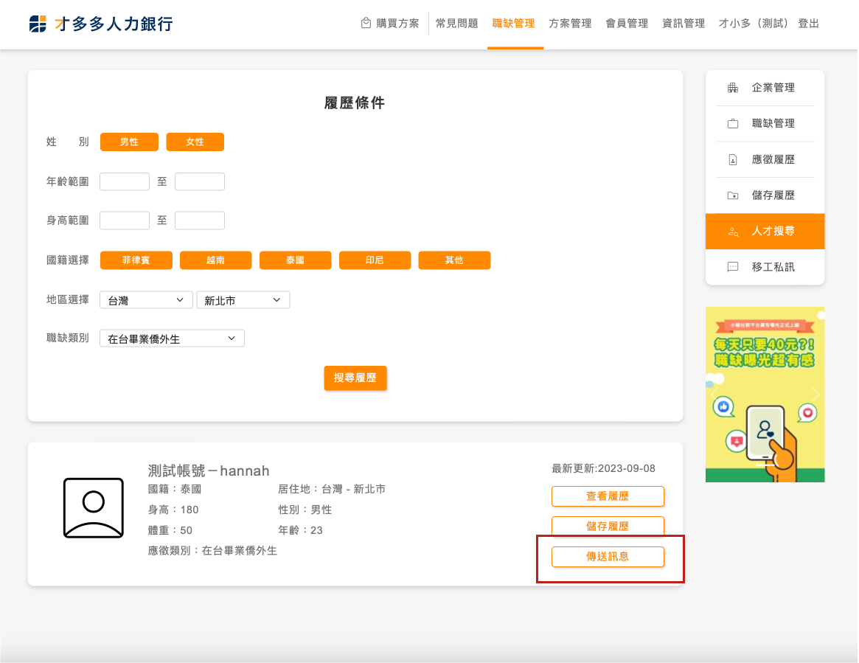The width and height of the screenshot is (859, 663).
Task: Click the people search icon for 人才搜尋
Action: [732, 232]
